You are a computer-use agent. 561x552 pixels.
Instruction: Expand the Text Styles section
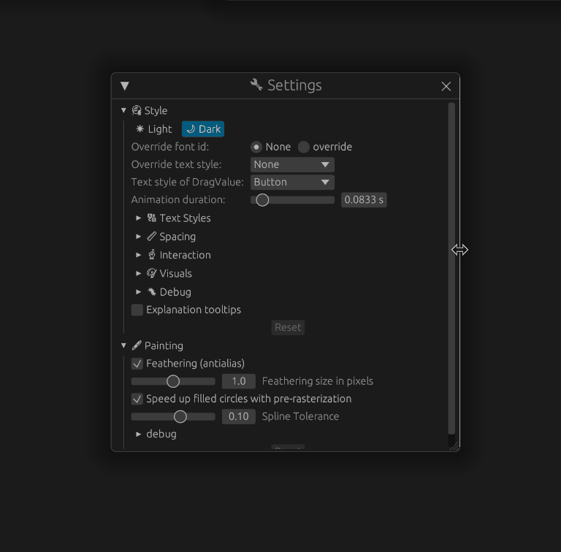coord(139,218)
